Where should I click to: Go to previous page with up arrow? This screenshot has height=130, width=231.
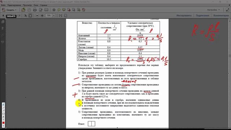click(x=3, y=16)
